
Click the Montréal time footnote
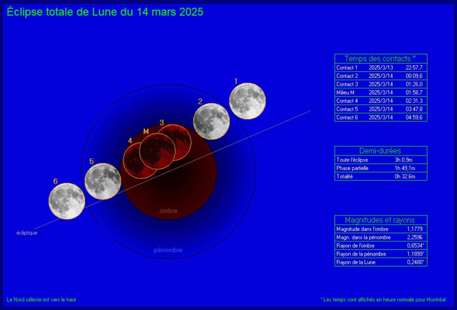pos(383,300)
